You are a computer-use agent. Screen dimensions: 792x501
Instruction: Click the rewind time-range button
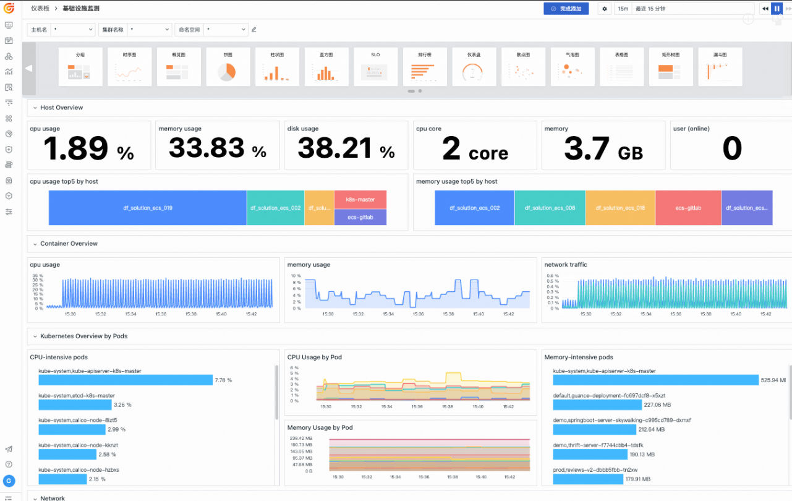pos(765,9)
